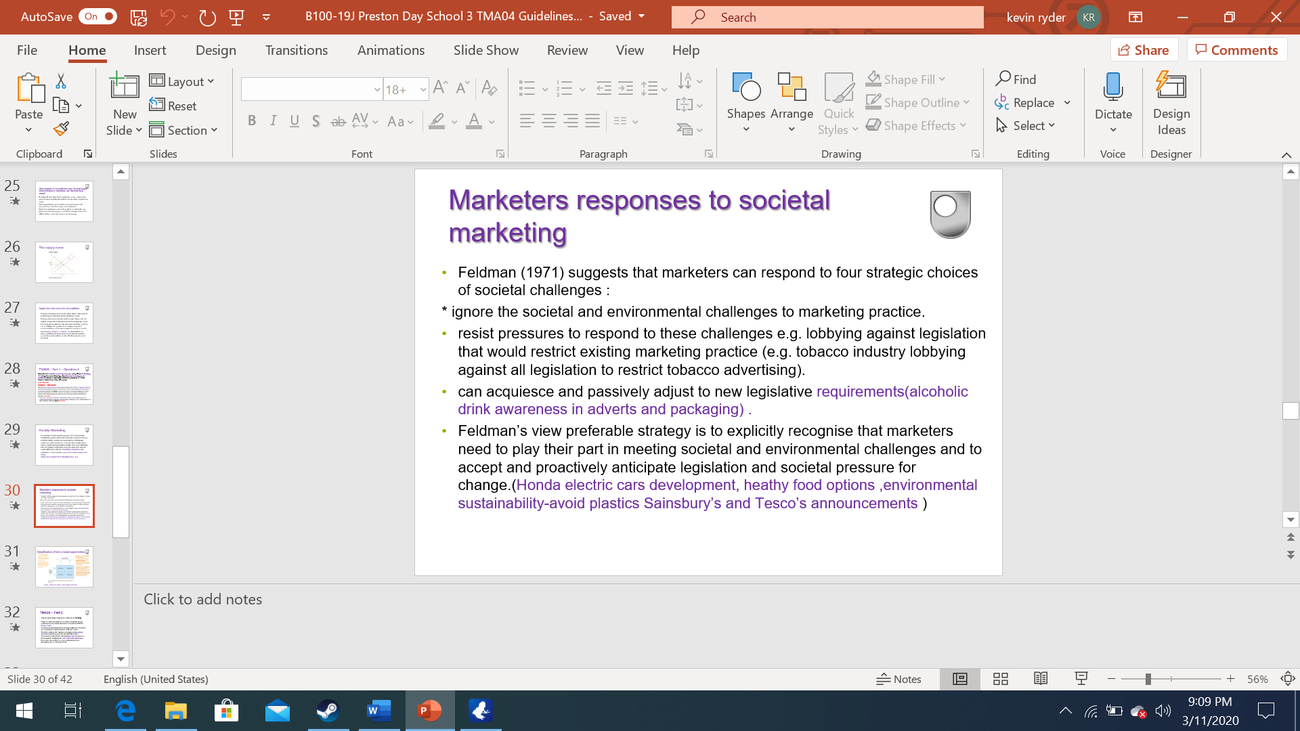The width and height of the screenshot is (1300, 731).
Task: Switch to the Insert tab
Action: [150, 50]
